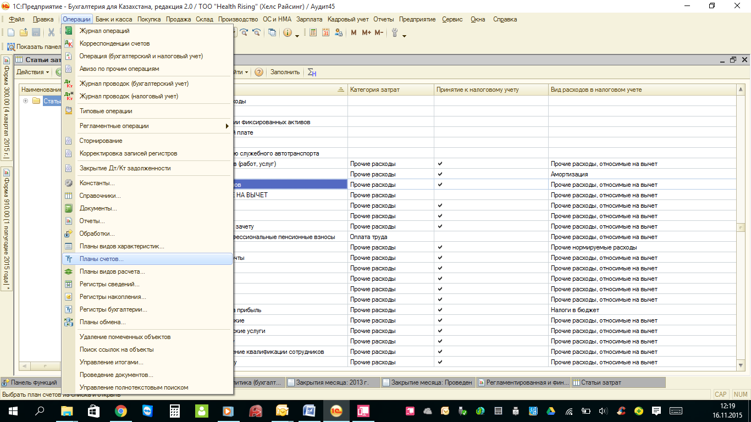Click Вид расходов в налоговом учете header
This screenshot has height=422, width=751.
(x=642, y=90)
